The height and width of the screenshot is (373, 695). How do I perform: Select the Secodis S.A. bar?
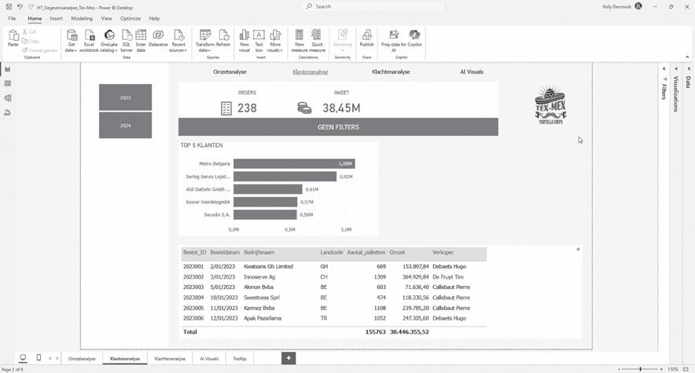coord(265,214)
